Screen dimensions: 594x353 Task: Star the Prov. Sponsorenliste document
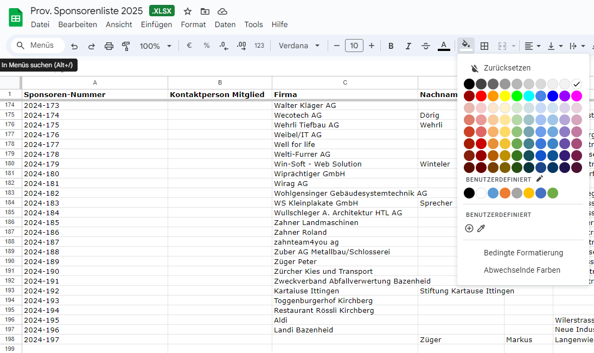[188, 11]
